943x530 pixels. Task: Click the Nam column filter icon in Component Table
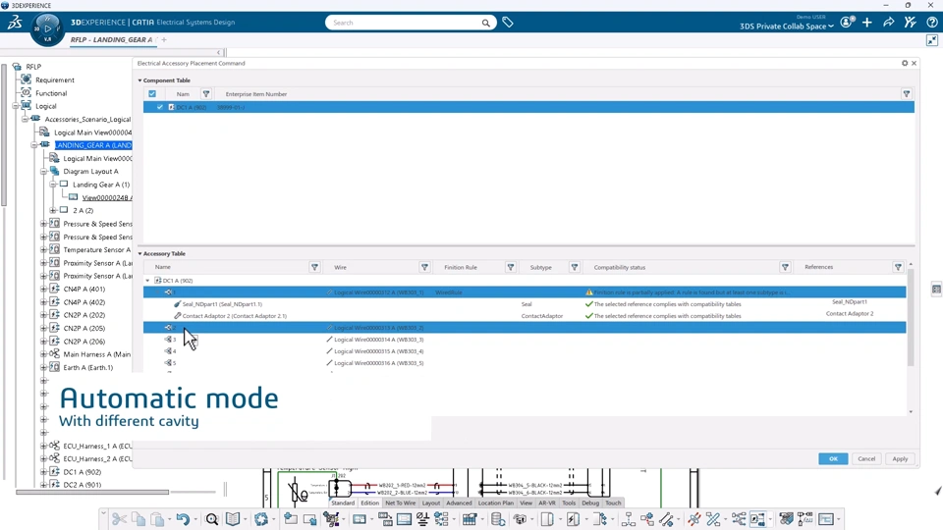(x=206, y=94)
